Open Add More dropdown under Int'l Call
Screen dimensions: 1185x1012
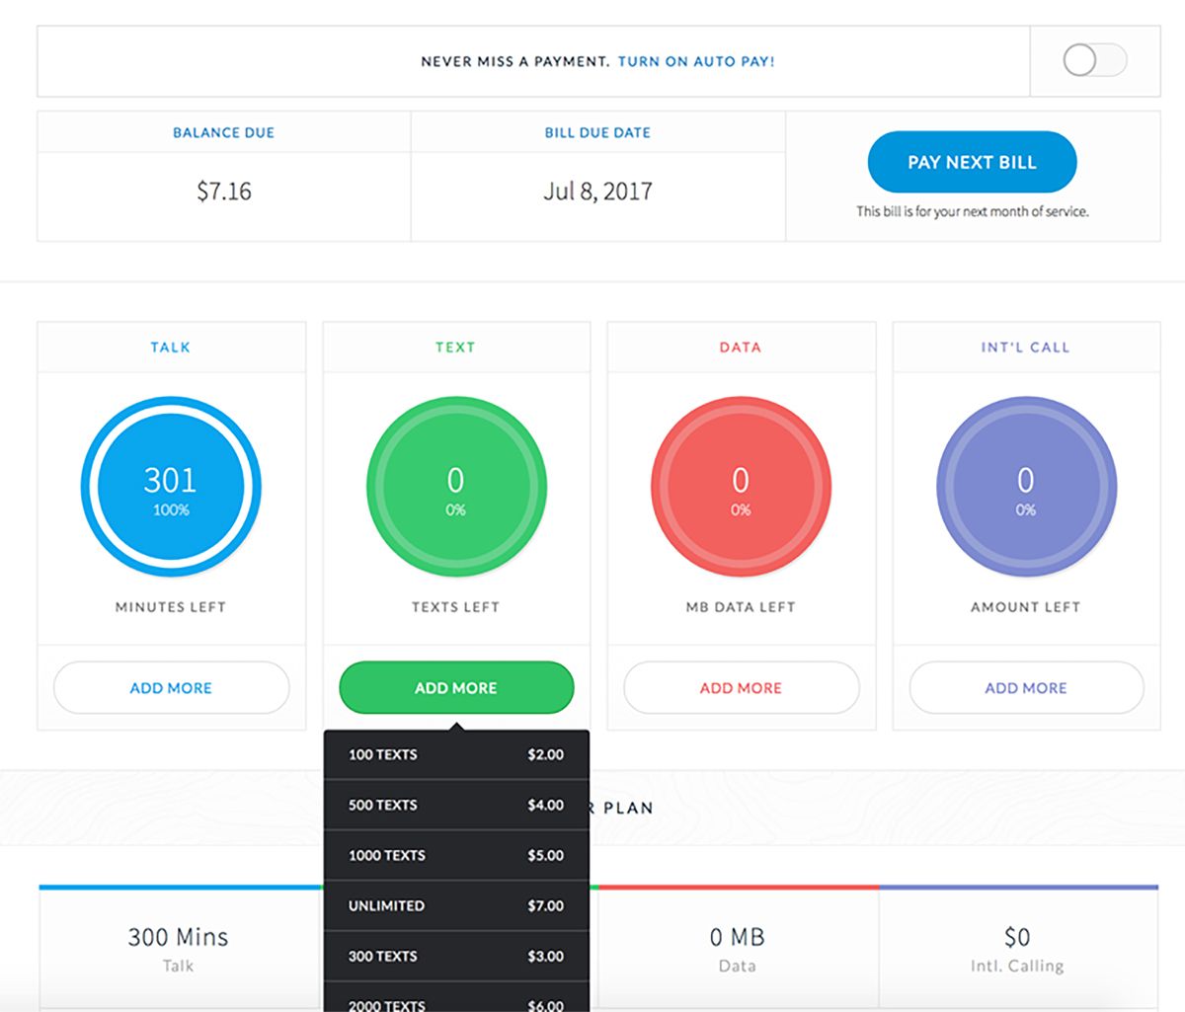[1026, 688]
